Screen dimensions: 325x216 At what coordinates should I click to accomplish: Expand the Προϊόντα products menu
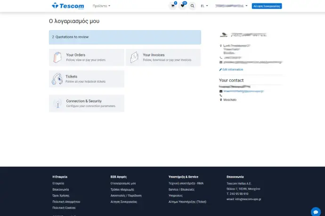tap(102, 6)
